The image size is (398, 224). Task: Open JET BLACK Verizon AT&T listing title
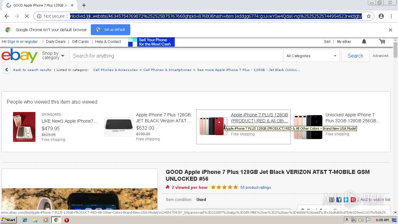[x=163, y=118]
